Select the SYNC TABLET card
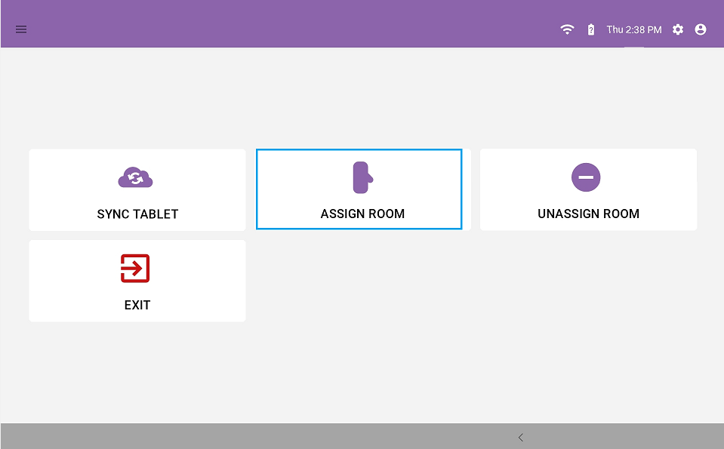 pyautogui.click(x=136, y=189)
